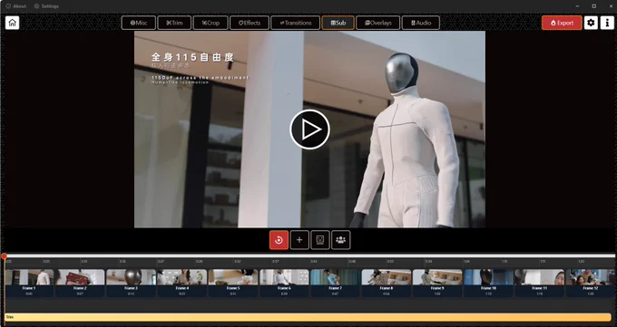Click the robot face icon below preview
This screenshot has height=327, width=617.
pos(320,240)
